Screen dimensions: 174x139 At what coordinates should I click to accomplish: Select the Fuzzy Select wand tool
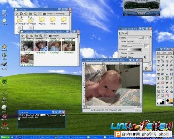171,57
